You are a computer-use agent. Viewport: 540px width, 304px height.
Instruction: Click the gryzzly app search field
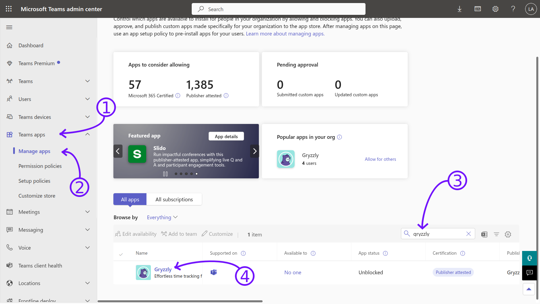pyautogui.click(x=438, y=234)
